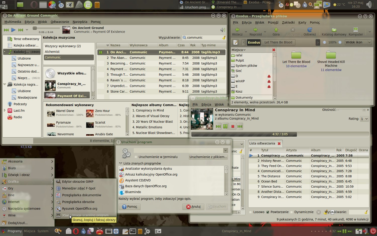Open the command combo box arrow in Uruchom program
This screenshot has height=236, width=377.
[x=225, y=150]
